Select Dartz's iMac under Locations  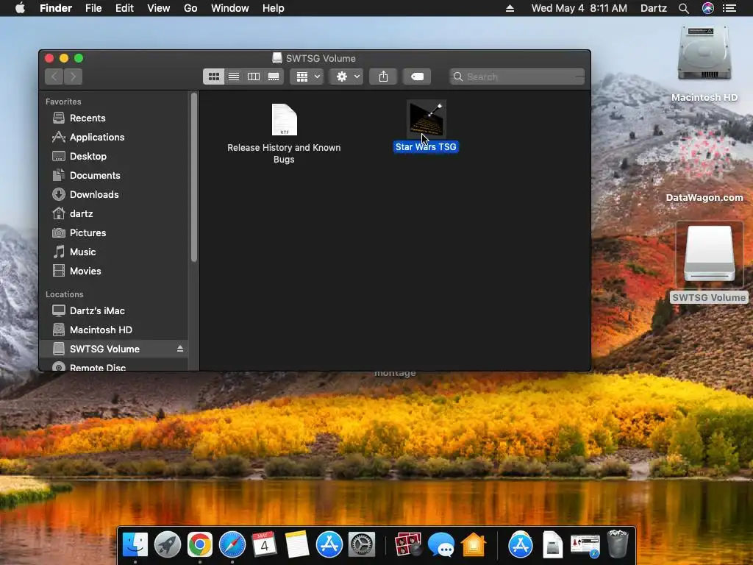tap(97, 311)
